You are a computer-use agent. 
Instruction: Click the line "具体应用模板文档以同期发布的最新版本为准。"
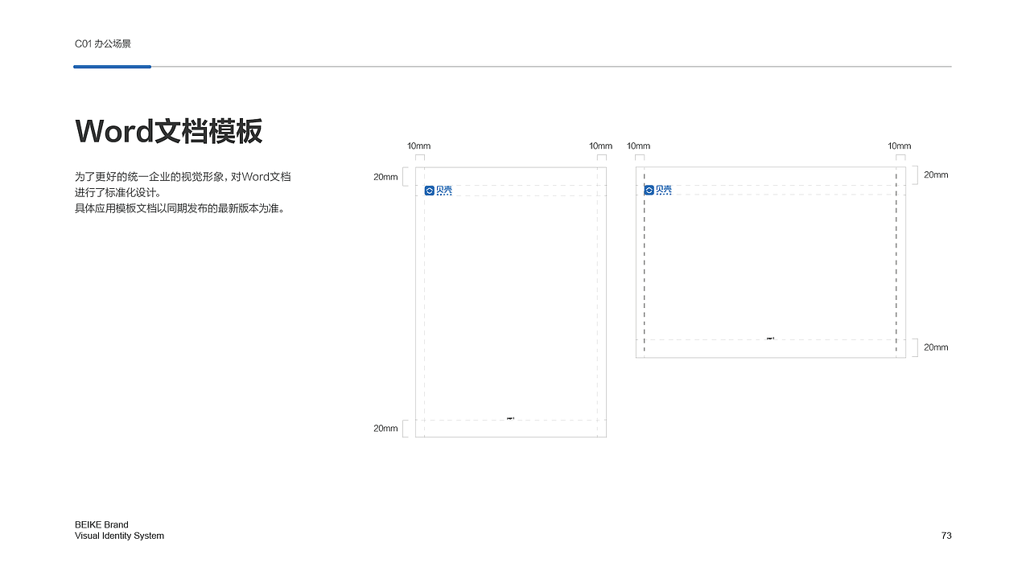pos(179,209)
